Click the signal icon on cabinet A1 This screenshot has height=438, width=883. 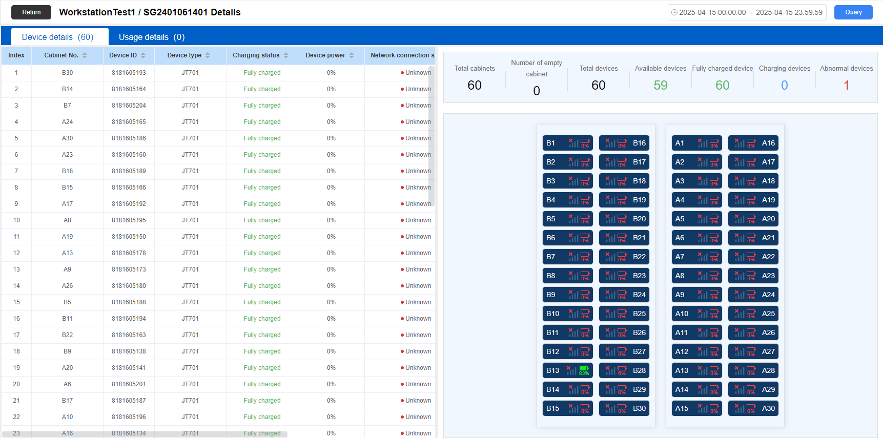(702, 143)
